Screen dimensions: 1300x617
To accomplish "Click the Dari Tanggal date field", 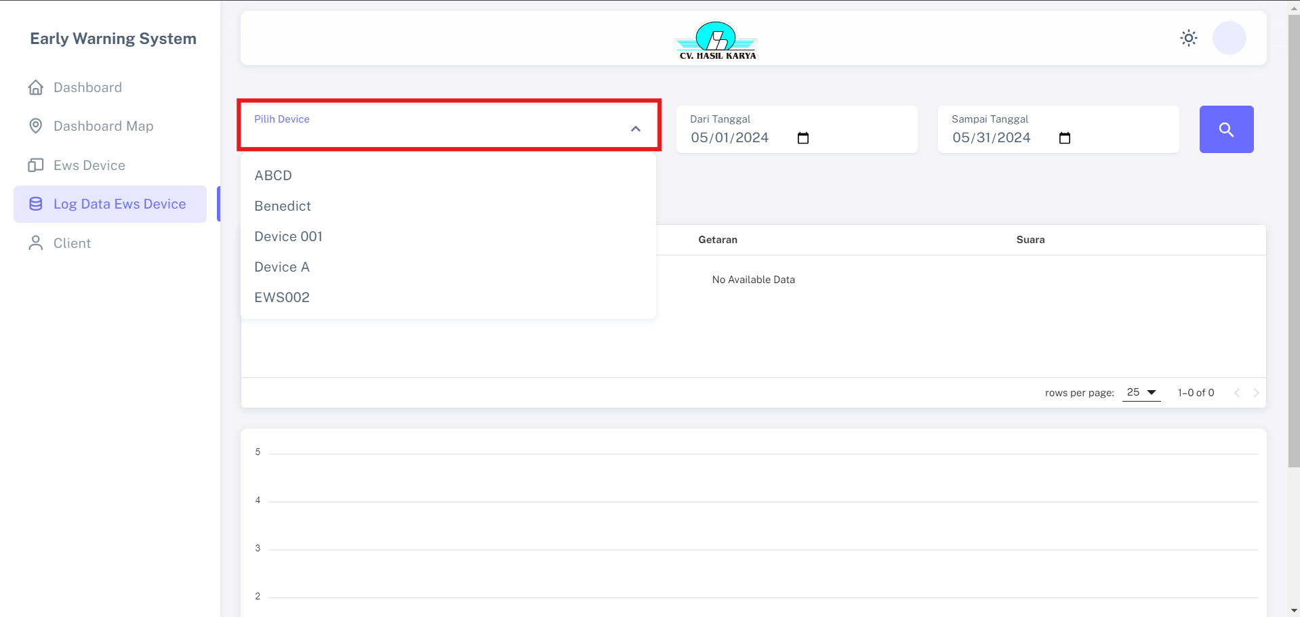I will point(729,138).
